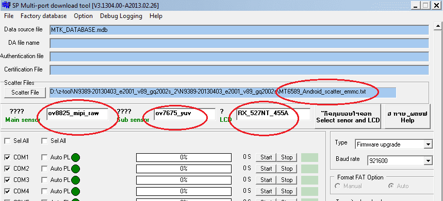
Task: Click the COM2 light green status box
Action: click(309, 169)
